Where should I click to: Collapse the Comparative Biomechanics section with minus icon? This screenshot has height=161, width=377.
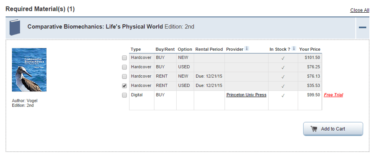(x=362, y=27)
